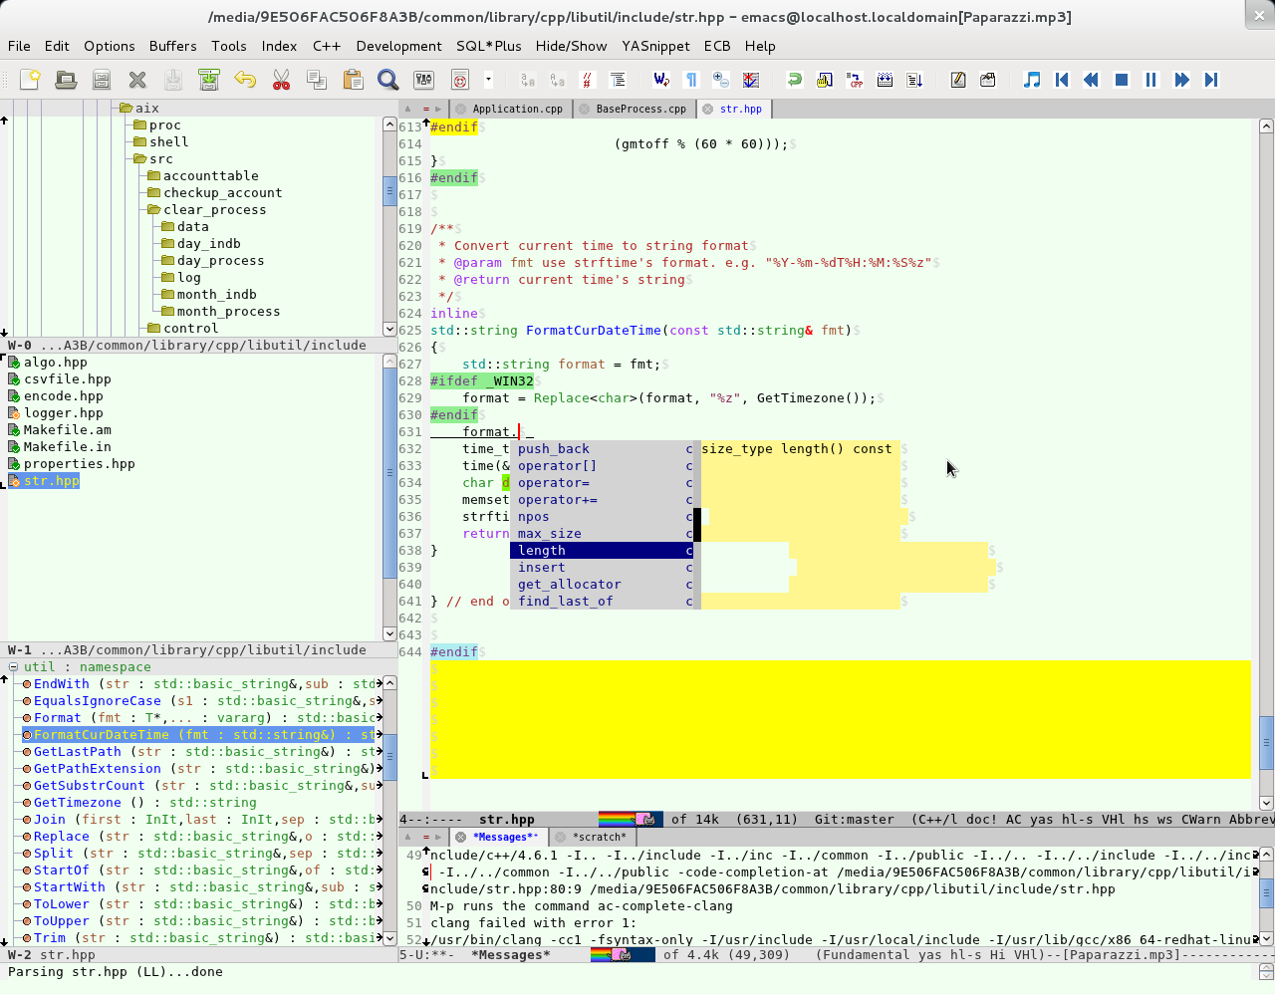Jump to the GetTimezone method
The width and height of the screenshot is (1275, 994).
[x=77, y=802]
